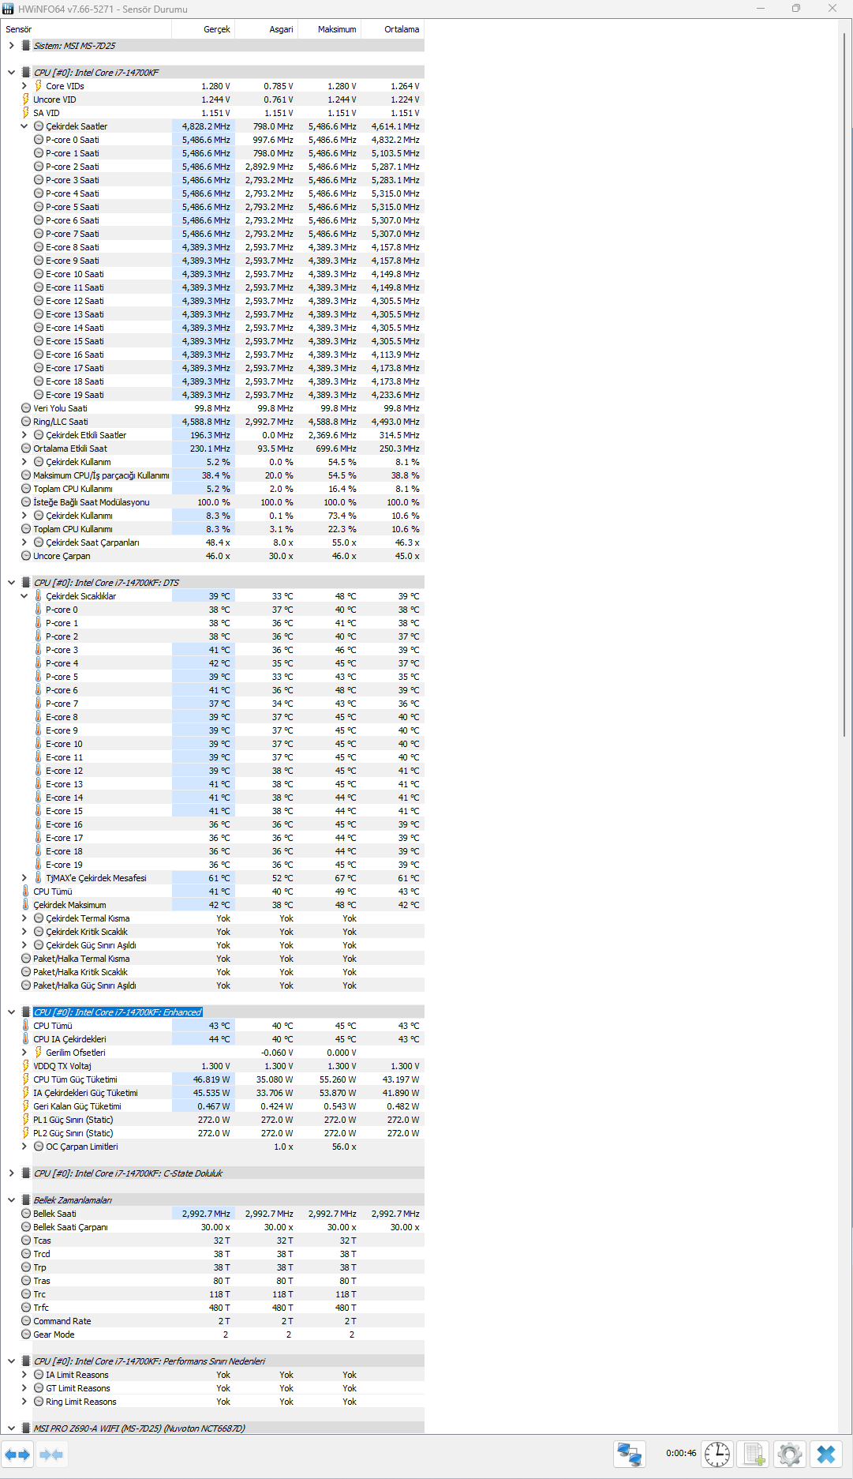Collapse the CPU [#0]: Intel Core i7-14700KF group
Screen dimensions: 853x1479
click(x=11, y=73)
